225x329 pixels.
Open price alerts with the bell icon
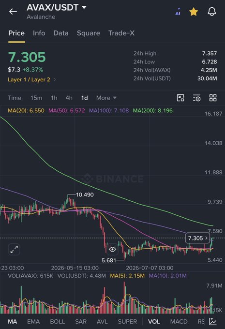click(x=212, y=12)
